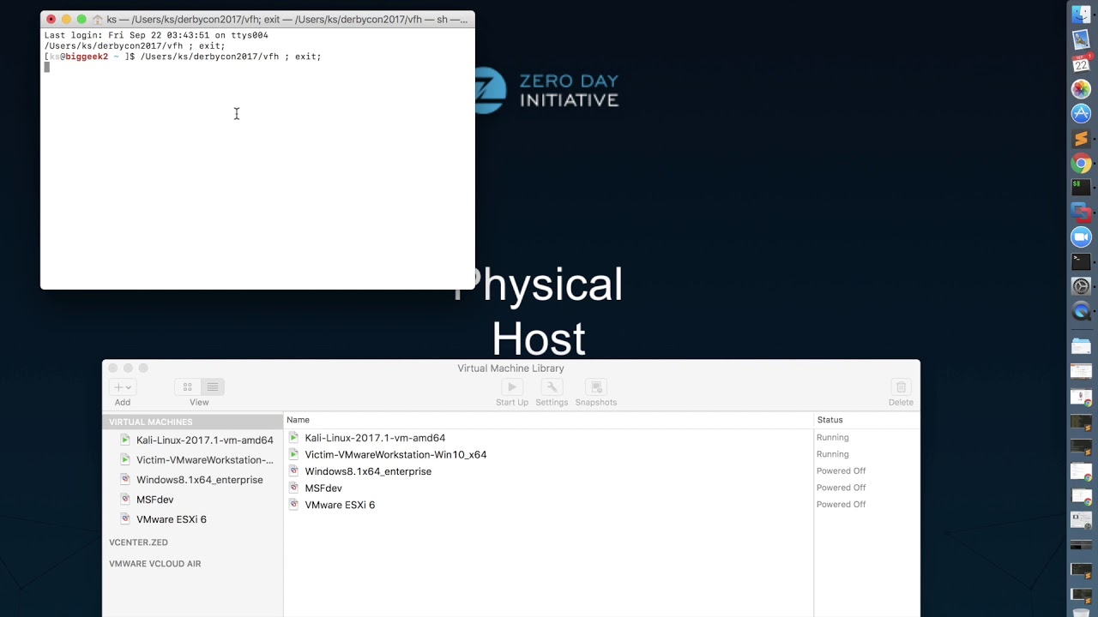Open Settings wrench in VM Library toolbar
This screenshot has height=617, width=1098.
[x=552, y=387]
